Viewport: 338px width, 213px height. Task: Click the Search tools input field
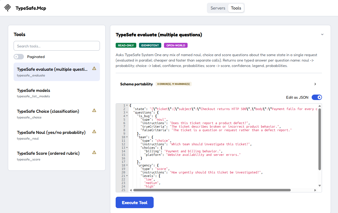[57, 46]
